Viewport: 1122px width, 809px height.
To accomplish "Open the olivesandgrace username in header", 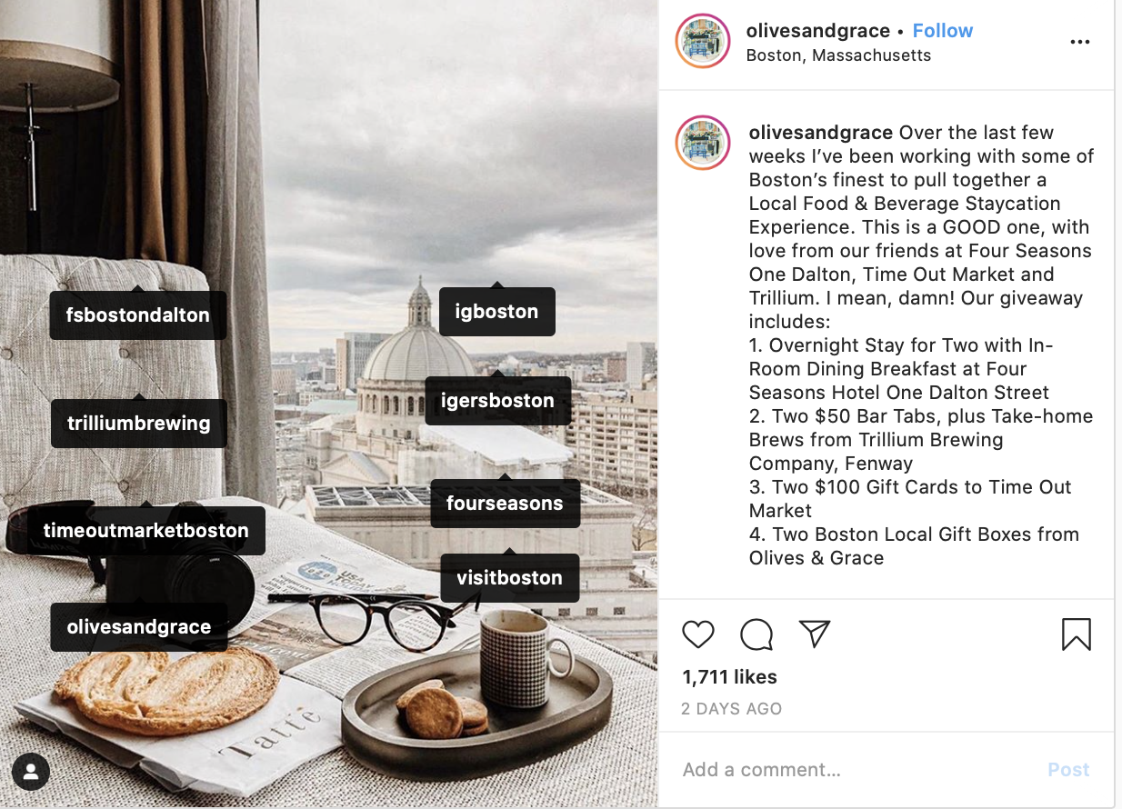I will coord(818,31).
